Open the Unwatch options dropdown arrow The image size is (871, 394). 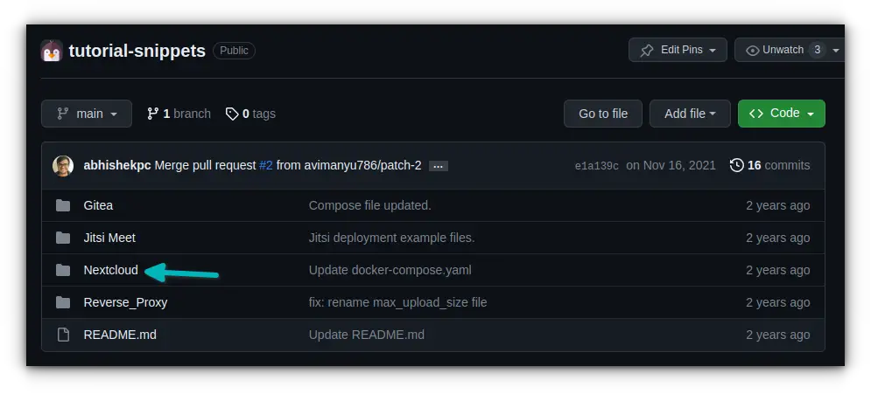point(835,51)
